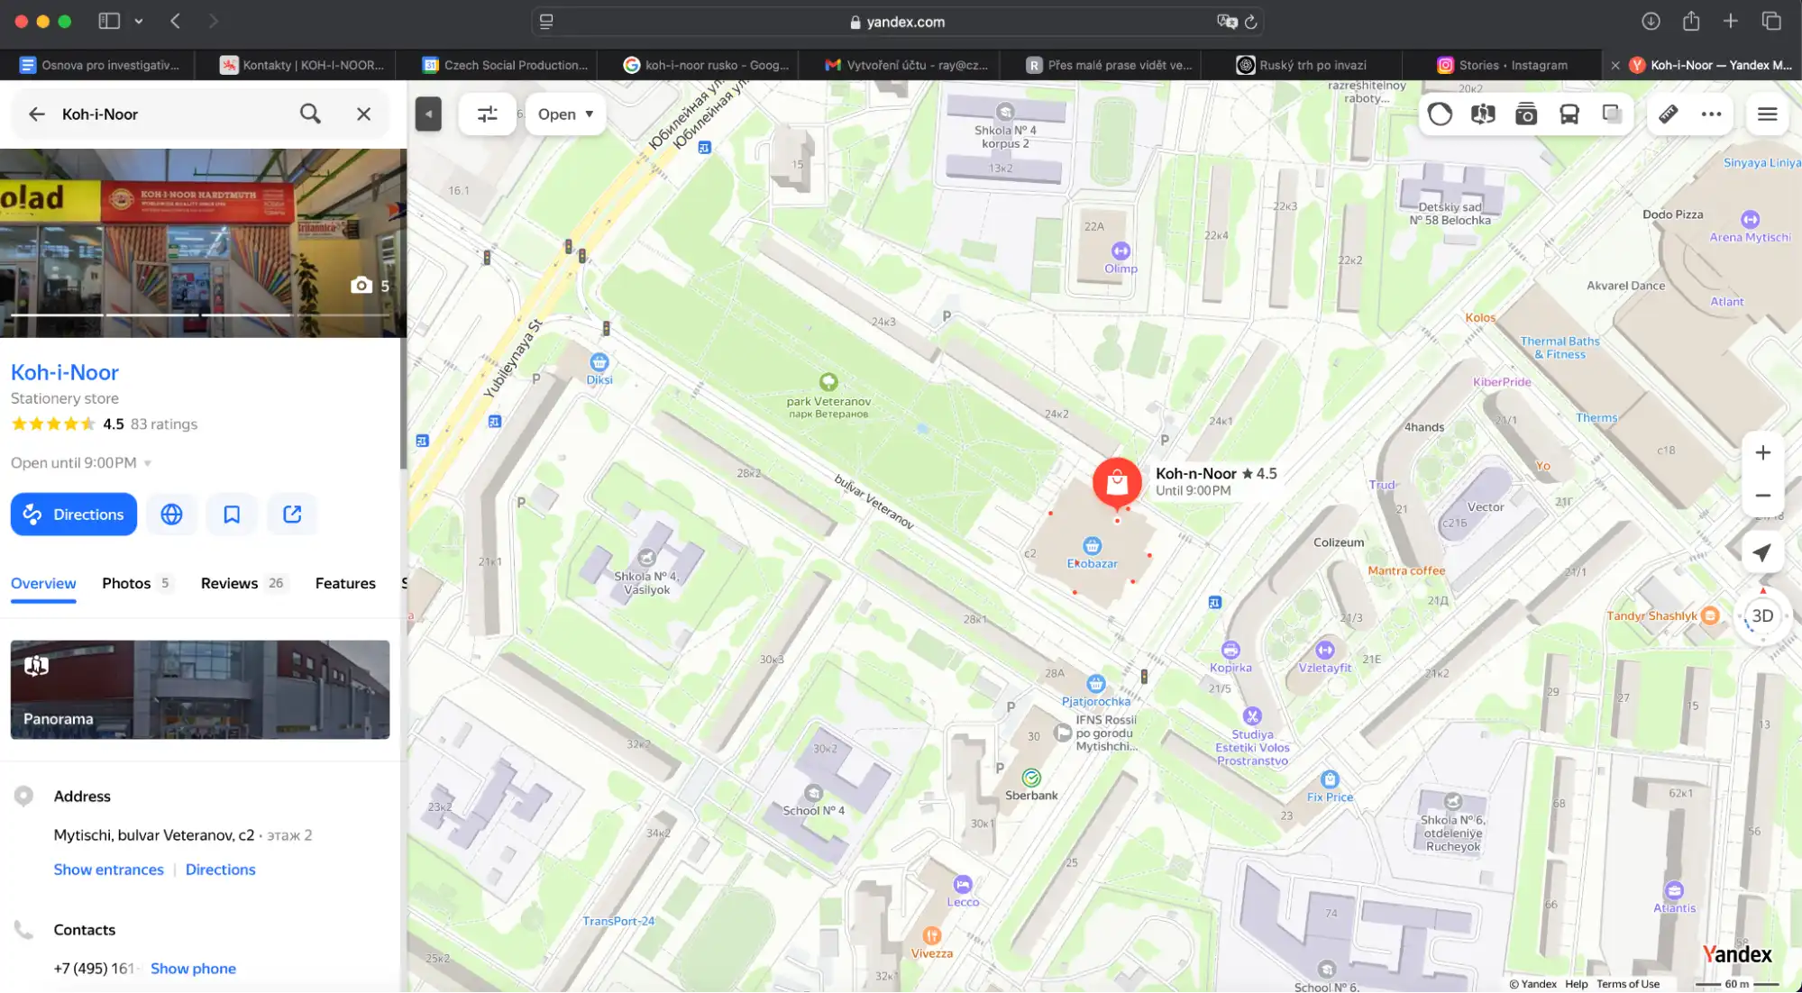Switch to 'Ruský trh po invazi' tab
Image resolution: width=1802 pixels, height=993 pixels.
[1302, 65]
